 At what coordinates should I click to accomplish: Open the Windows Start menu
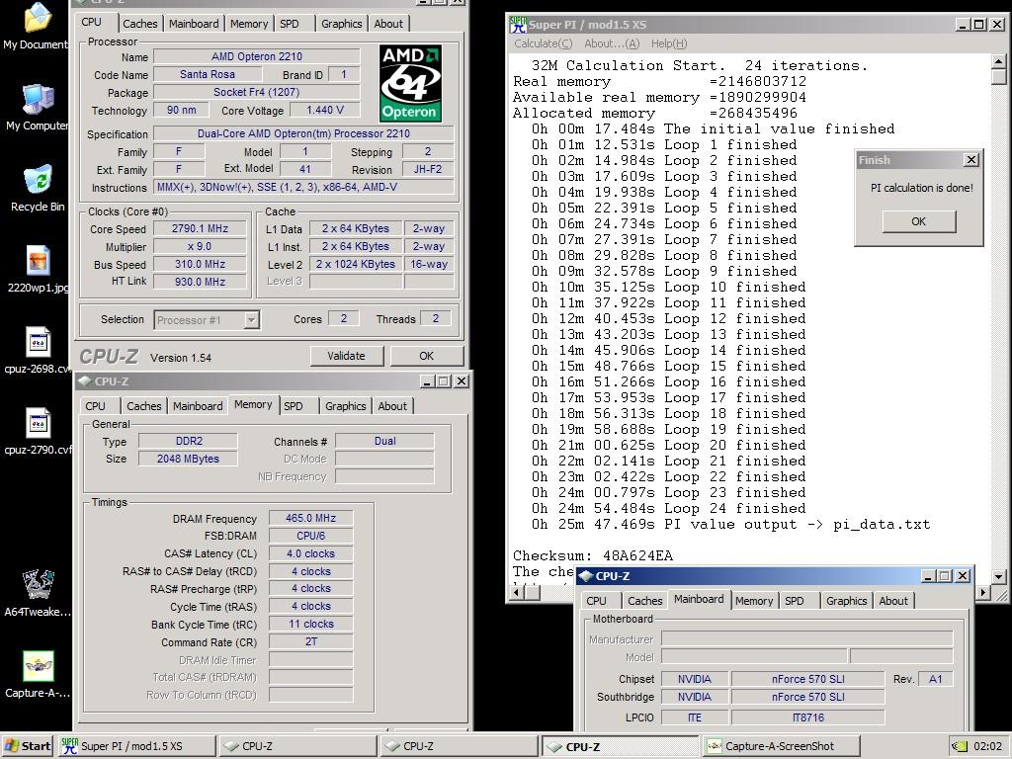point(27,746)
